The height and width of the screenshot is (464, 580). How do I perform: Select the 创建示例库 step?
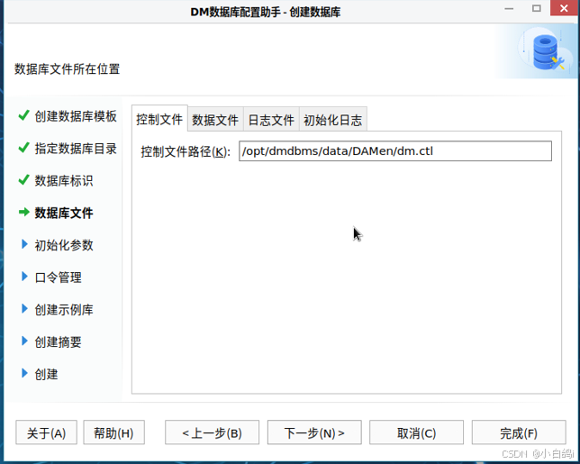click(x=64, y=310)
